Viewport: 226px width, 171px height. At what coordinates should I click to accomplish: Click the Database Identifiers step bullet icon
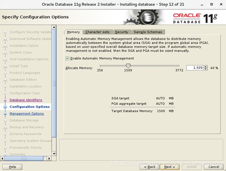[5, 100]
